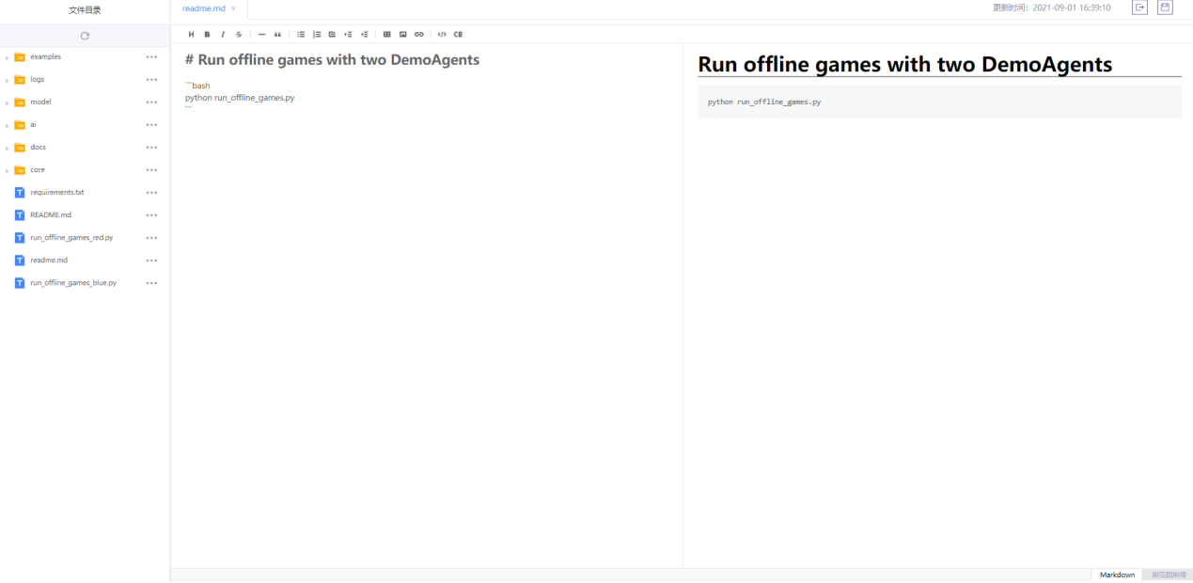The width and height of the screenshot is (1193, 583).
Task: Open run_offline_games_red.py file
Action: pos(71,238)
